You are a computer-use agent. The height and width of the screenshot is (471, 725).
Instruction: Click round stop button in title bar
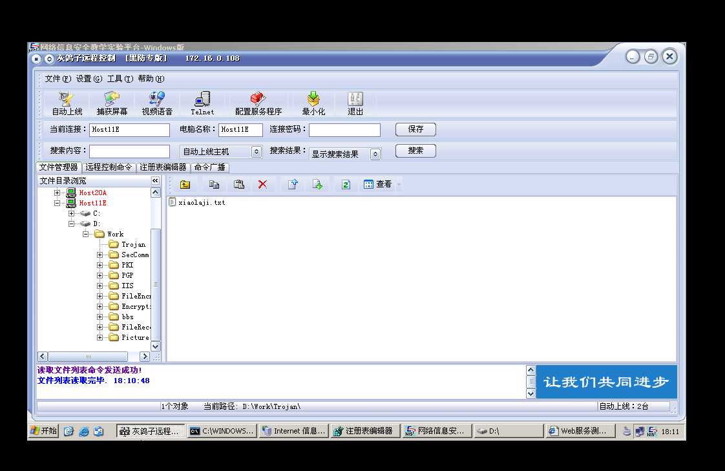tap(37, 59)
